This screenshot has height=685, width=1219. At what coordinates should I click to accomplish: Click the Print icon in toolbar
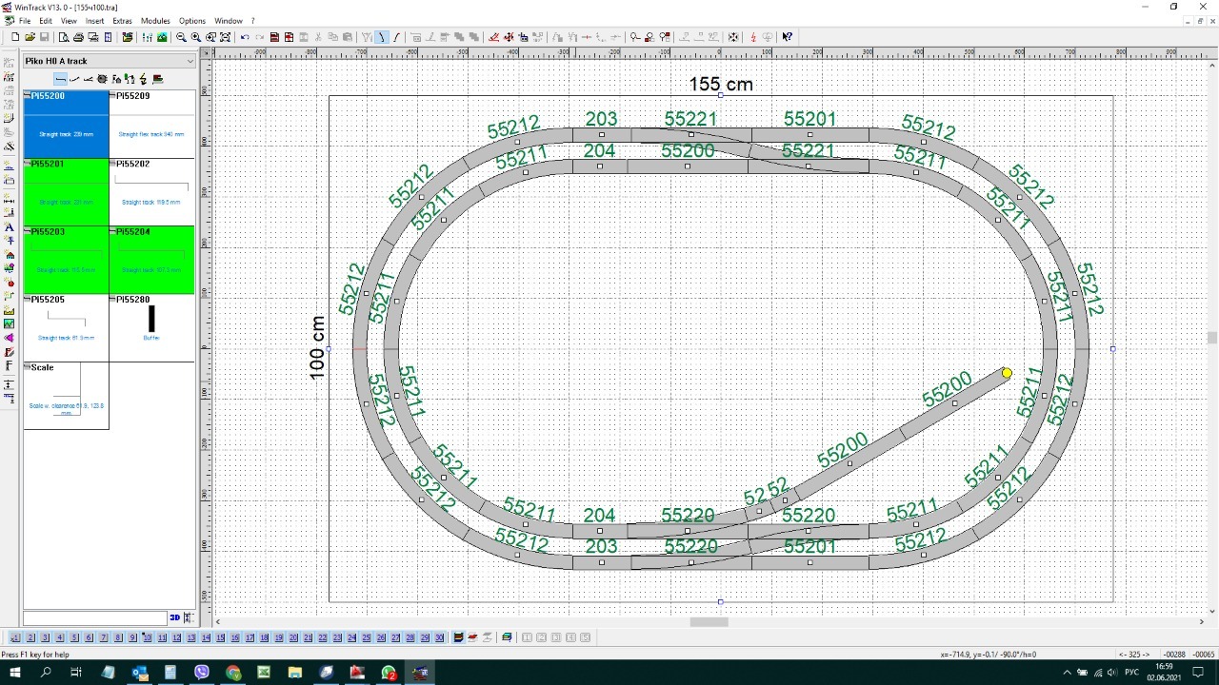click(78, 37)
